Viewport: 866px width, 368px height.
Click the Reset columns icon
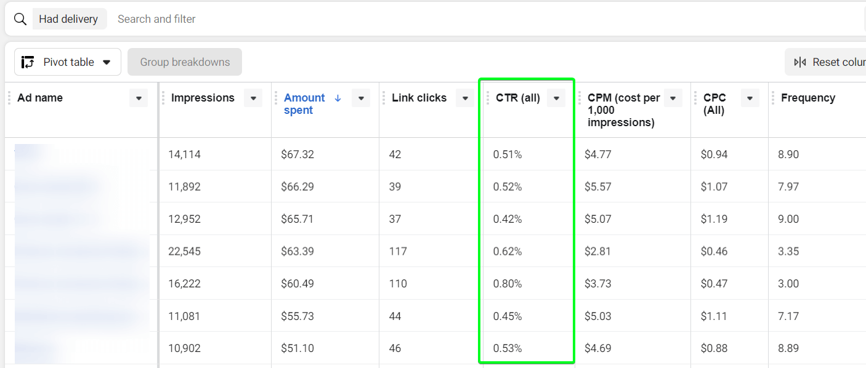800,62
